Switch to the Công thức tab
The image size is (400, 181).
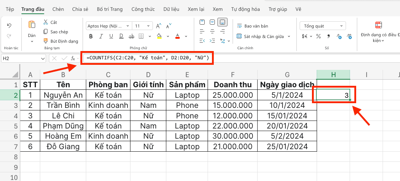pos(143,9)
